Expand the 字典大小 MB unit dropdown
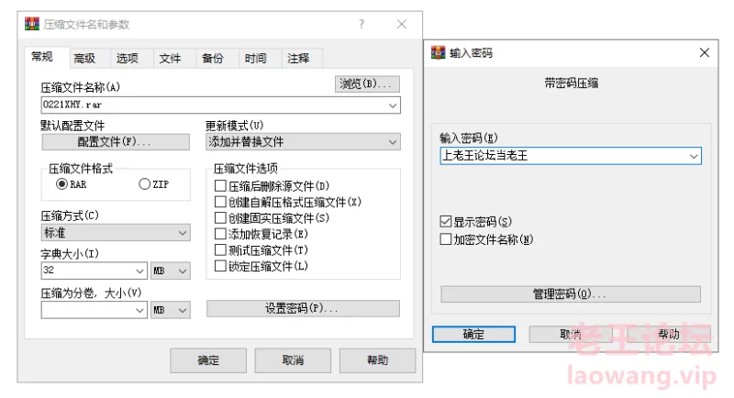This screenshot has height=398, width=734. pos(182,271)
